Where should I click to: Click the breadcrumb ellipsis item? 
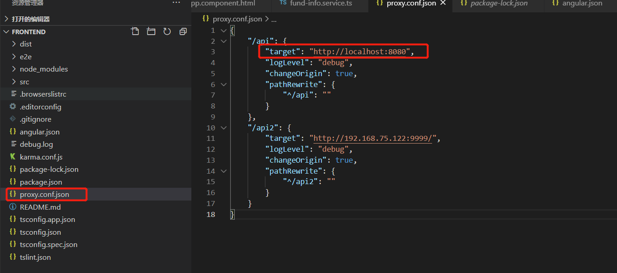click(x=274, y=19)
